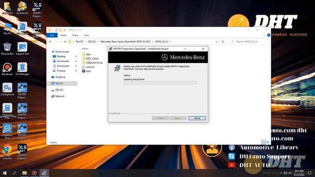Select the InstallShield installer taskbar item
This screenshot has width=315, height=177.
pyautogui.click(x=44, y=173)
